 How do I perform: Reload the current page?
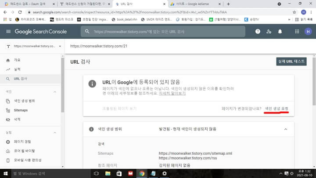[20, 12]
